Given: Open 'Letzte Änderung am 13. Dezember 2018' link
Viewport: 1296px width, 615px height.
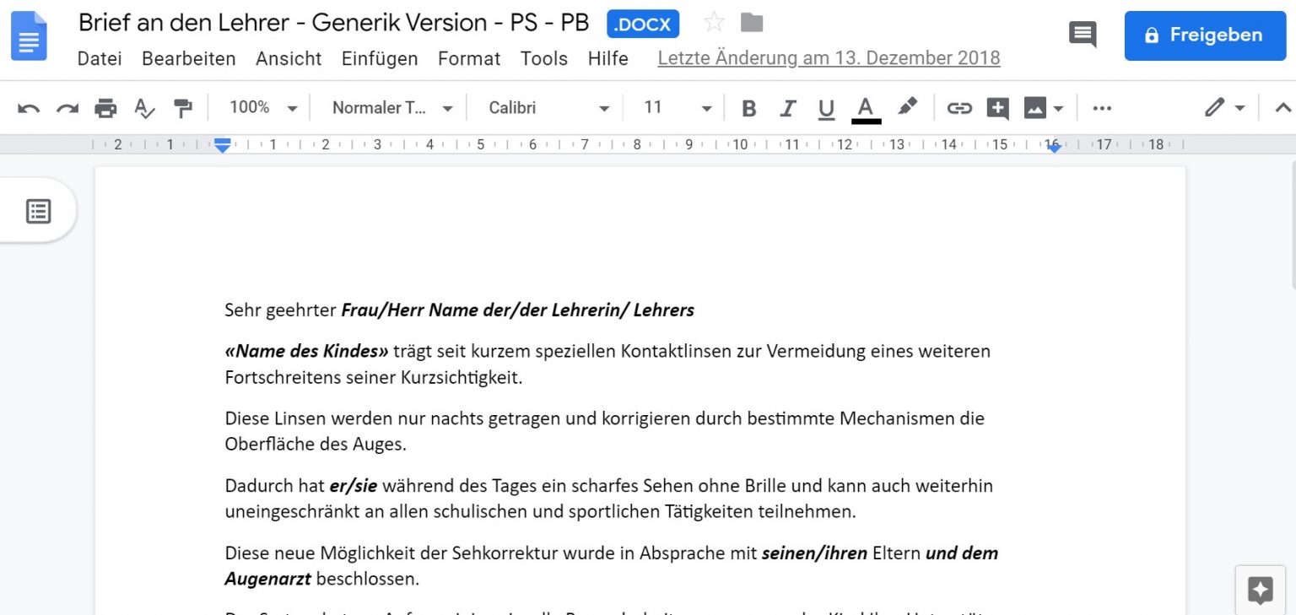Looking at the screenshot, I should pyautogui.click(x=829, y=58).
